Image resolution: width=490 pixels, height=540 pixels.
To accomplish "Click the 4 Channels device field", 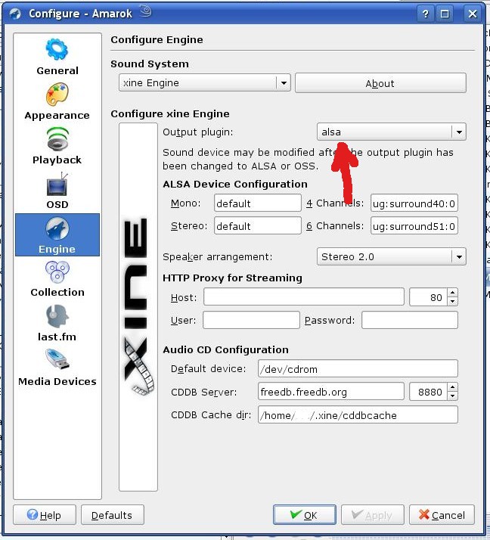I will coord(414,203).
